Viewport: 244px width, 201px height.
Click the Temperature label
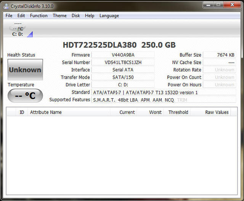pos(21,85)
